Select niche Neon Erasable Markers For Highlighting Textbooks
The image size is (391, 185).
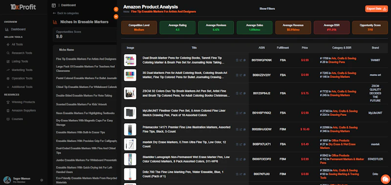[85, 113]
